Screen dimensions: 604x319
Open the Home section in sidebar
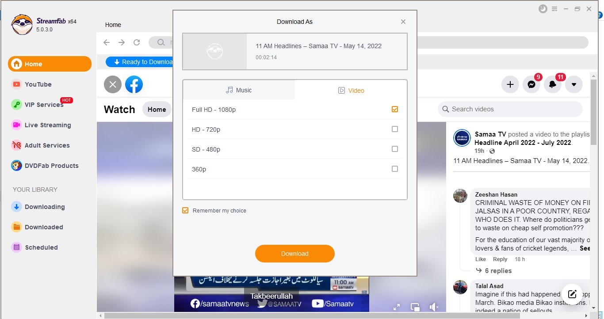click(x=50, y=64)
